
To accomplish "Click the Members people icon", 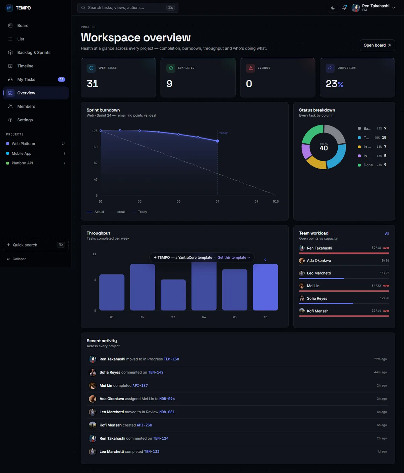I will point(10,107).
